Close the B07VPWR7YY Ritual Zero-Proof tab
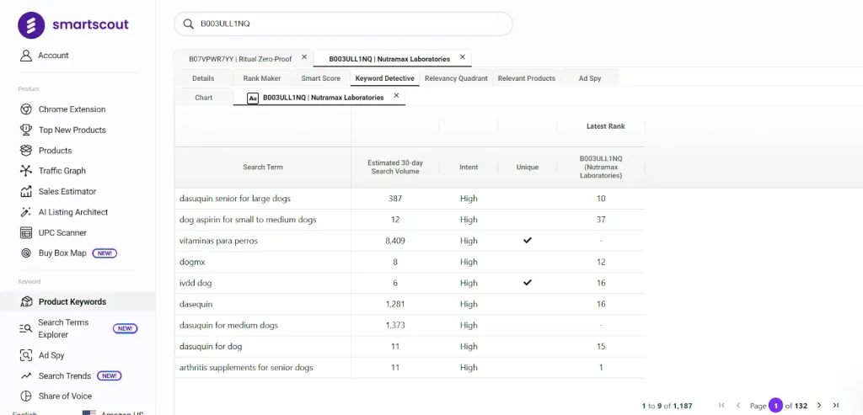Image resolution: width=863 pixels, height=415 pixels. pyautogui.click(x=304, y=57)
